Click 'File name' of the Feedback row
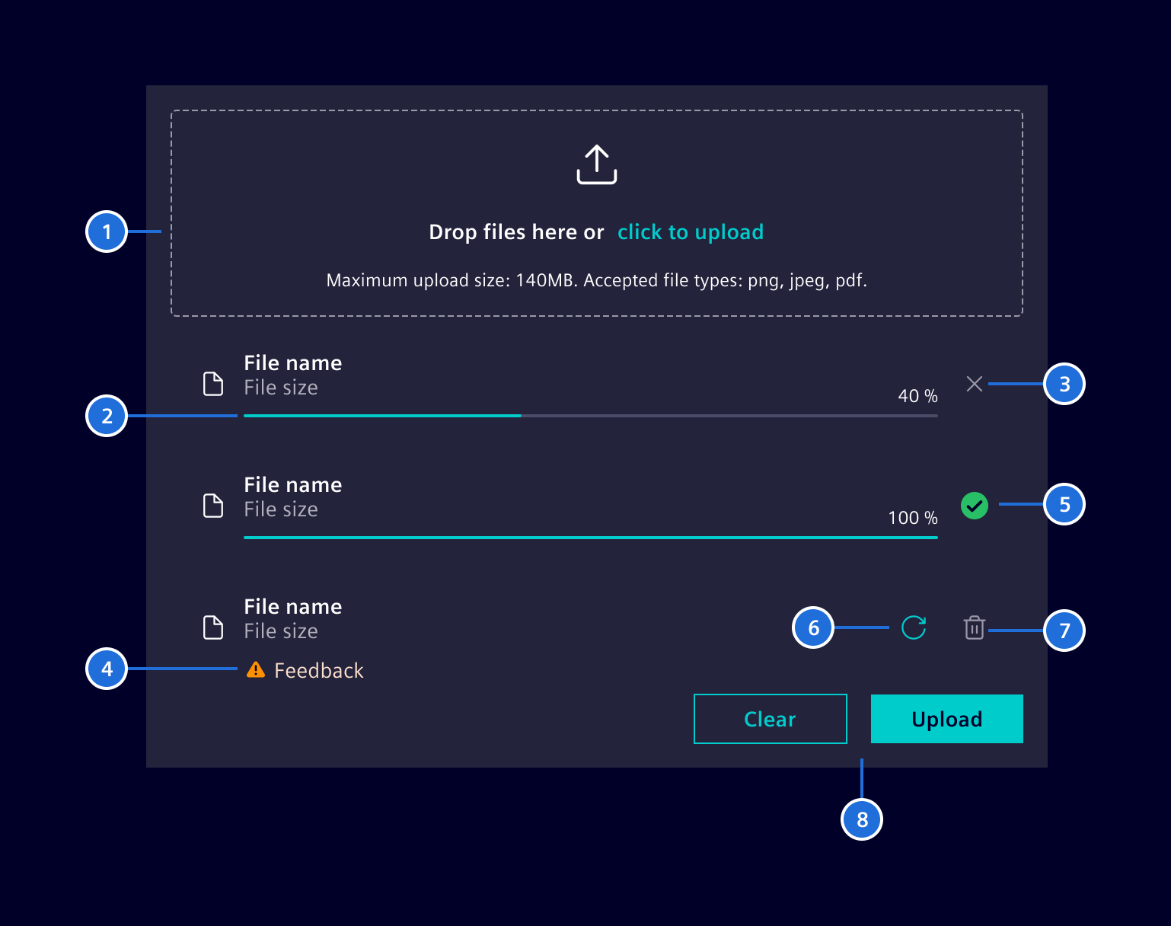The height and width of the screenshot is (926, 1171). pyautogui.click(x=293, y=606)
